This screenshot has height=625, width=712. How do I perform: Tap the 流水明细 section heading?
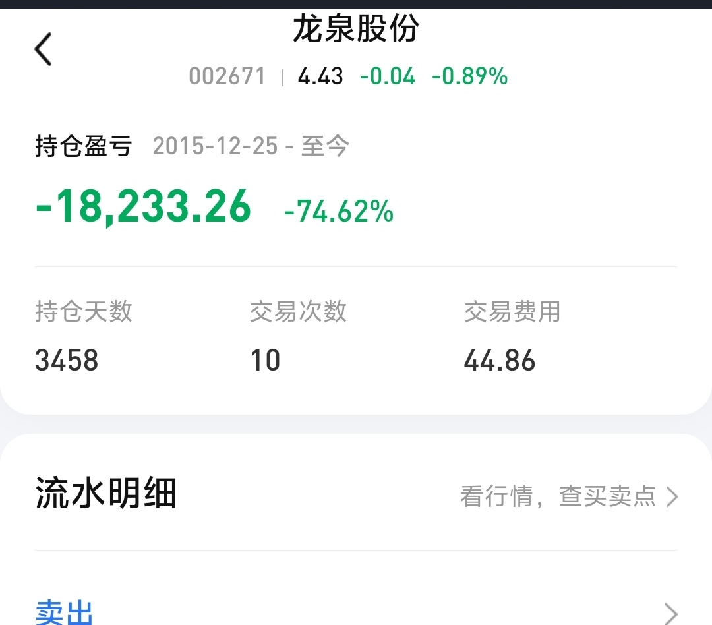(105, 493)
